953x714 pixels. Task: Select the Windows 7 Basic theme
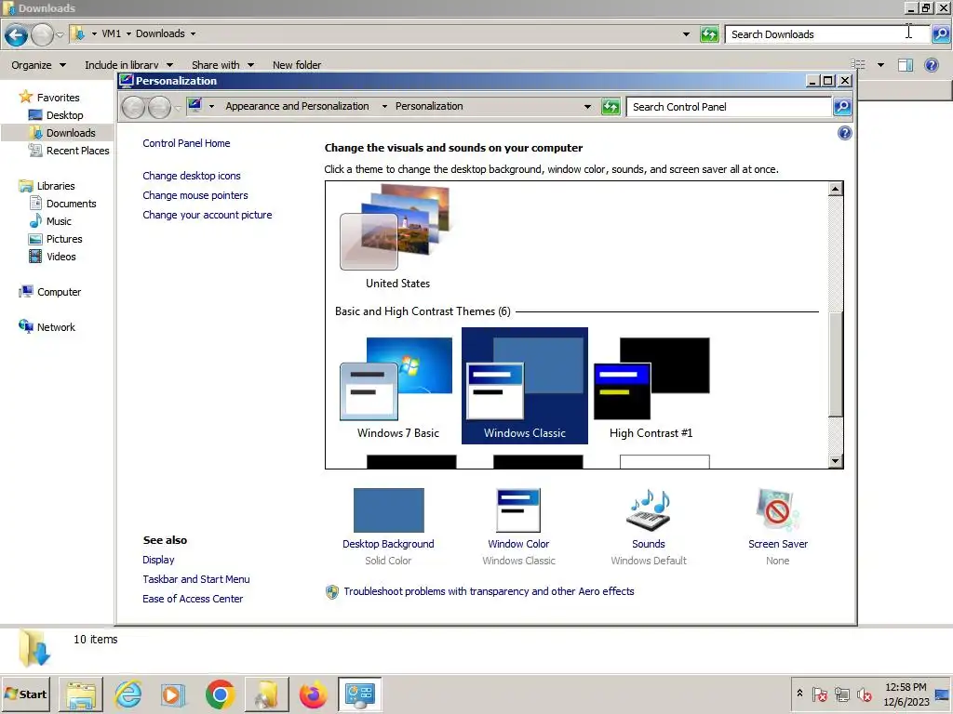397,386
